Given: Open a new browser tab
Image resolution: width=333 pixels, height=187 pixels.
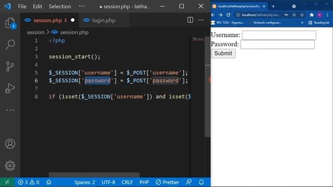Looking at the screenshot, I should pos(273,6).
